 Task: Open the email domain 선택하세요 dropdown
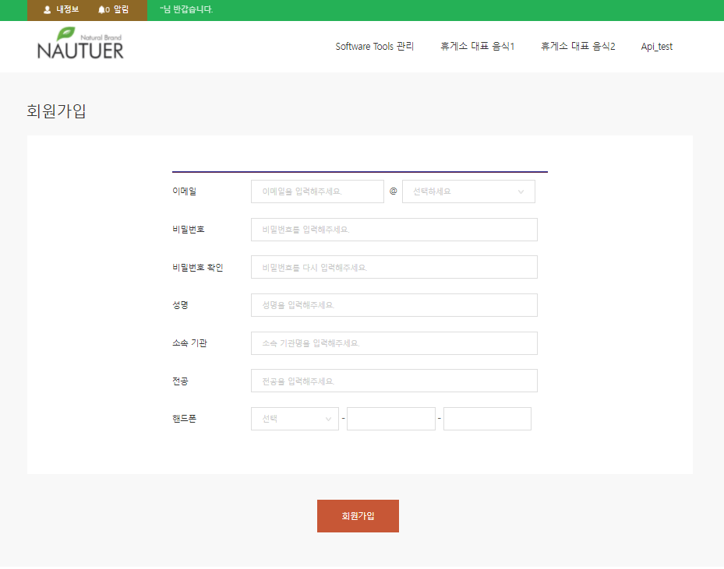pyautogui.click(x=468, y=191)
